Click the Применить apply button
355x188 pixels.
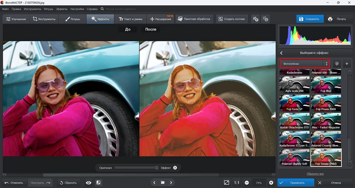point(296,183)
